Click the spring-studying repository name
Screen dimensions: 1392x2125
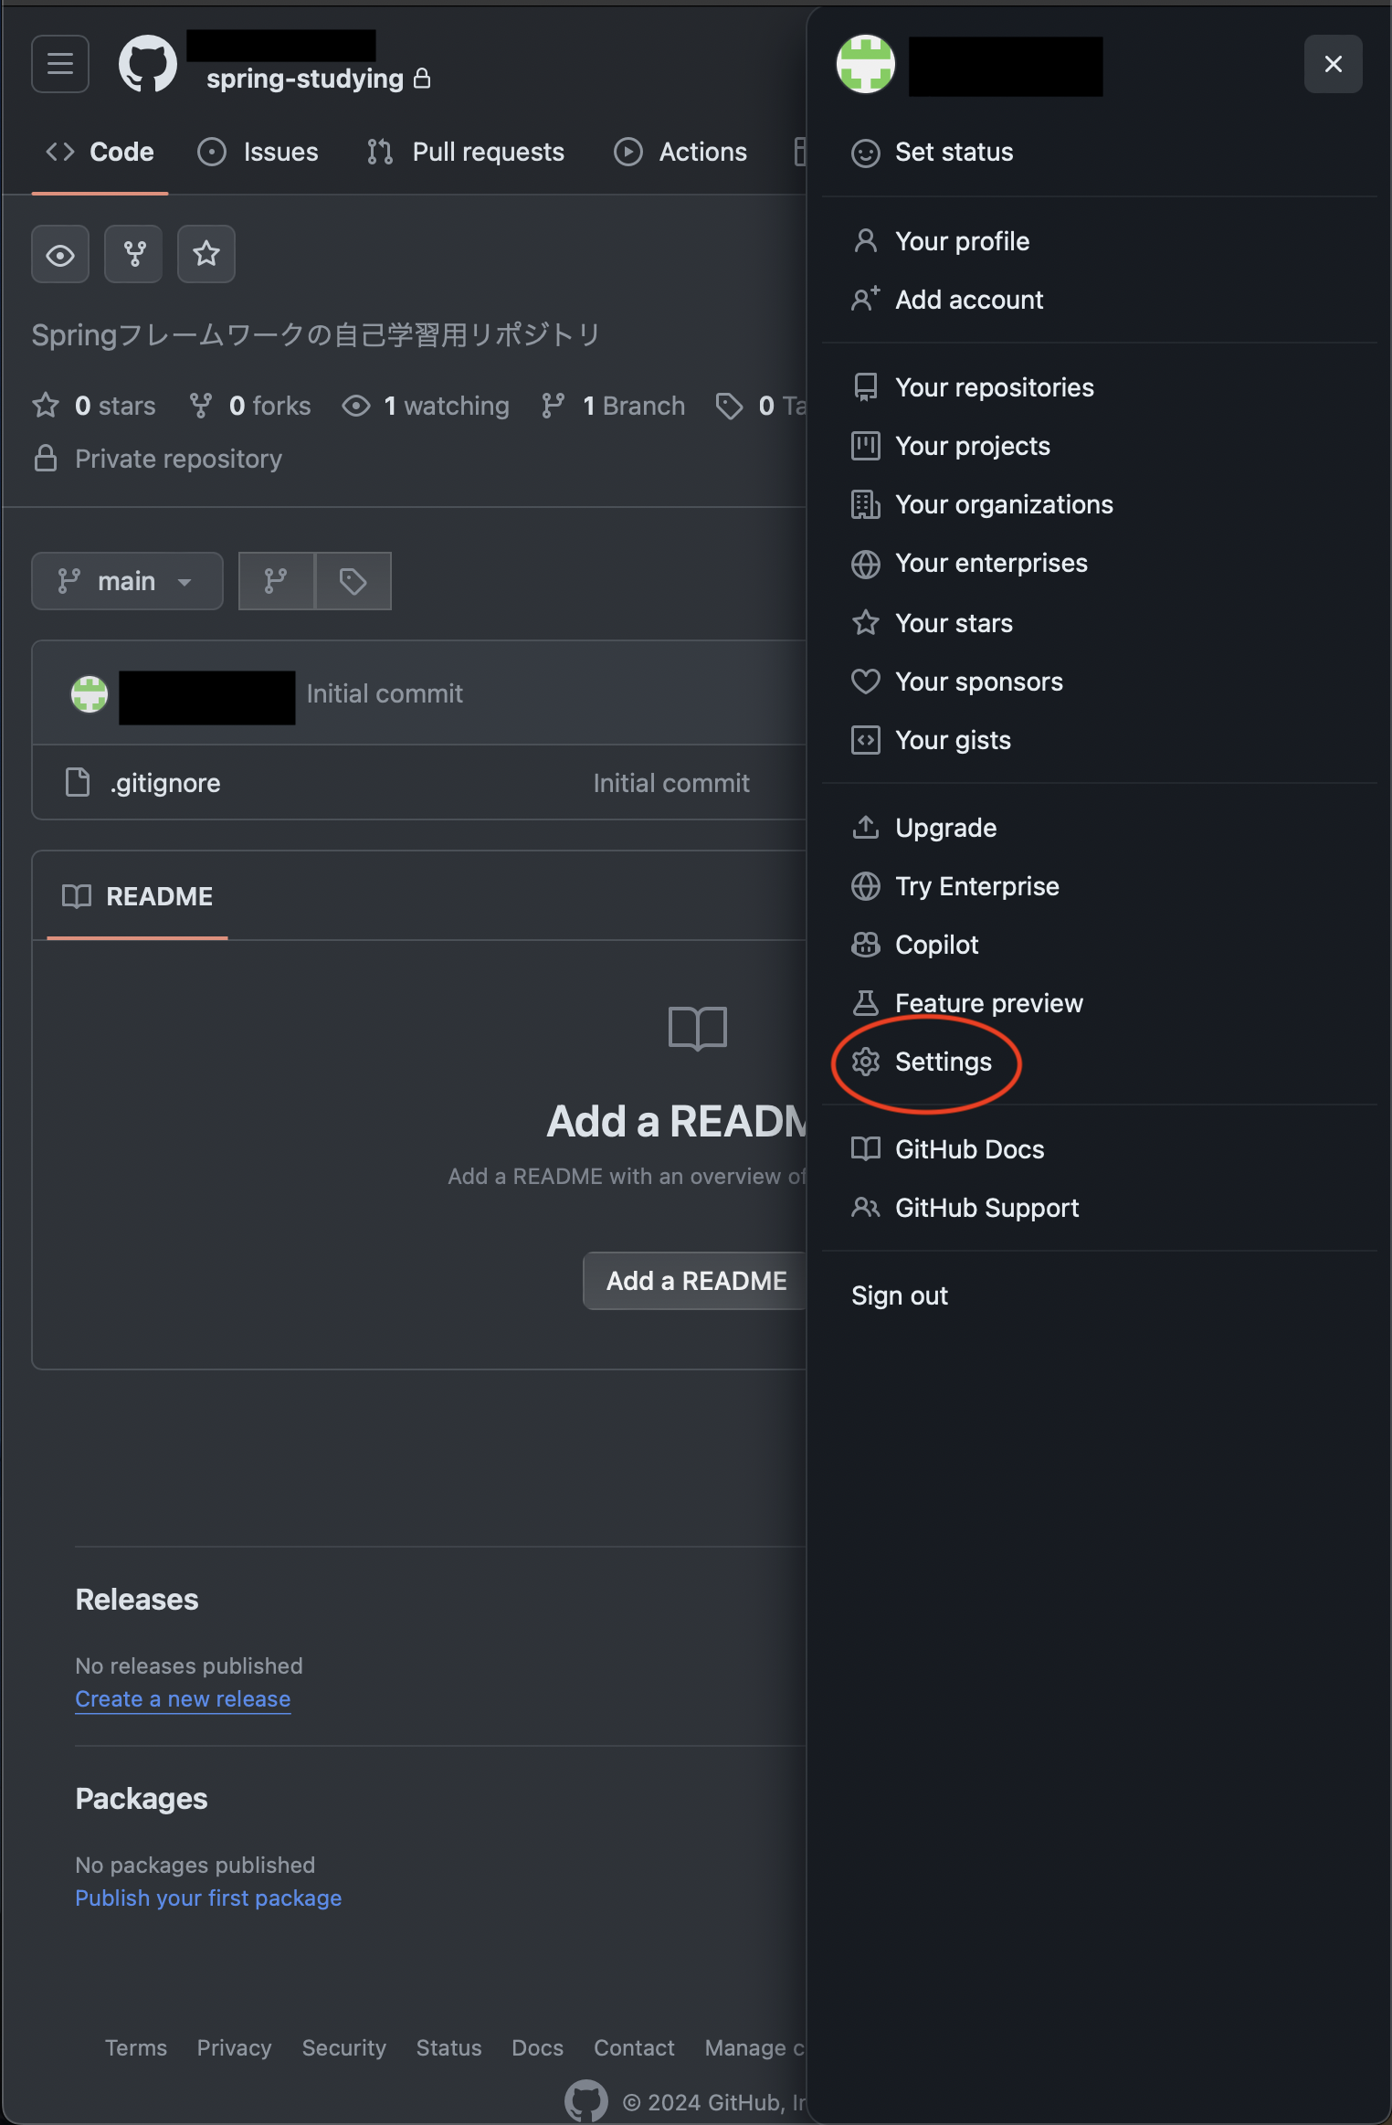(305, 79)
